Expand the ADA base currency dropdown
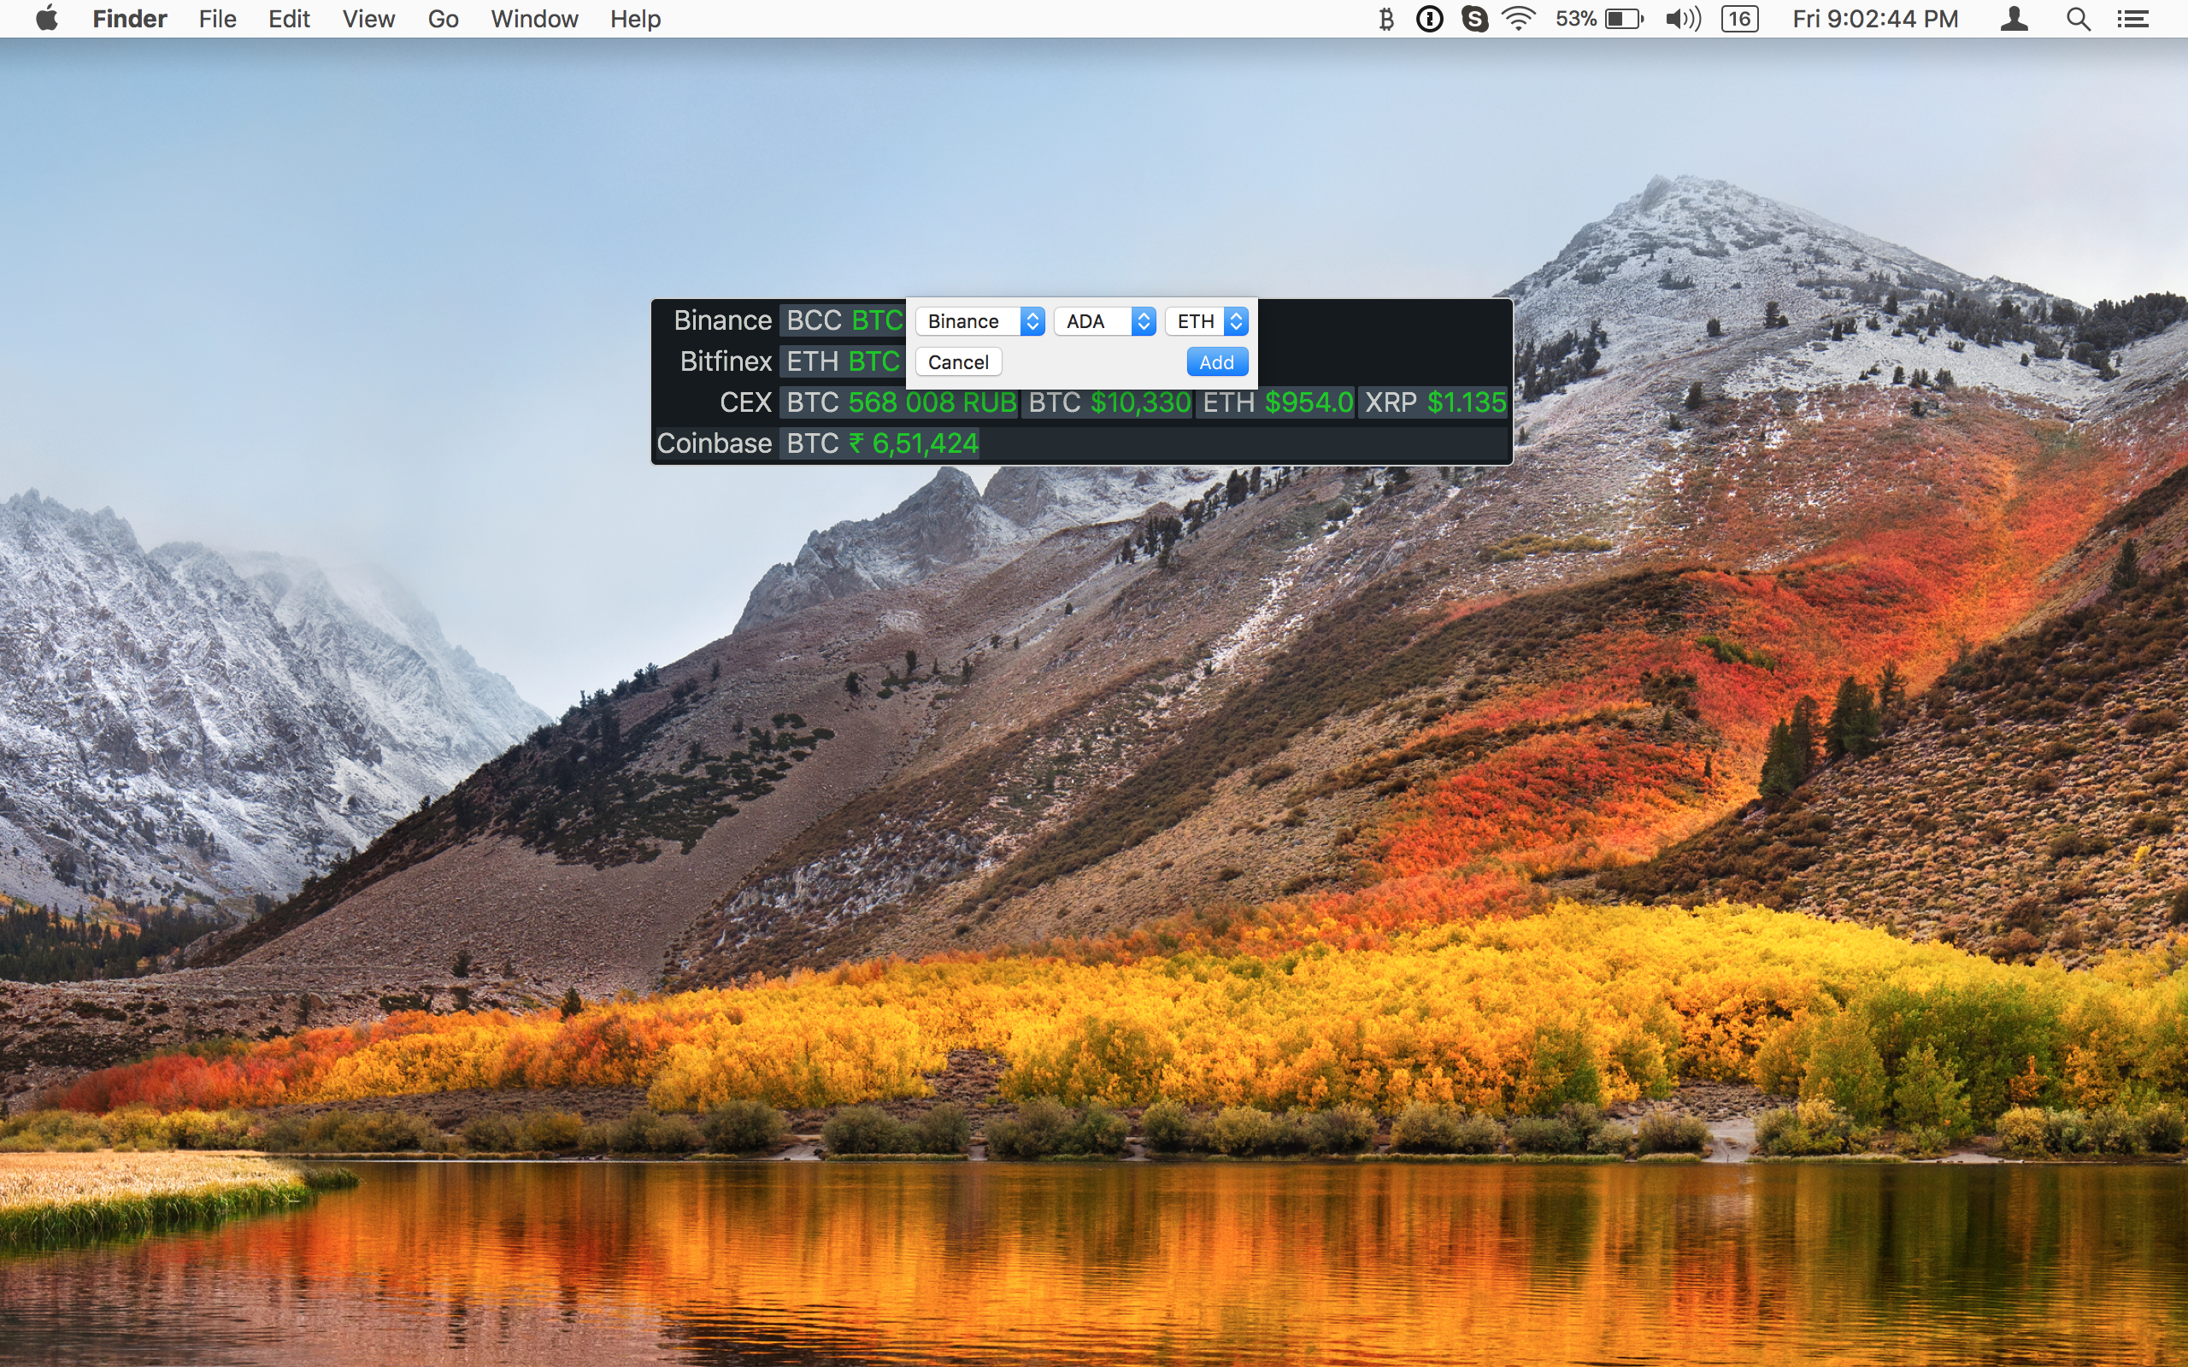Viewport: 2188px width, 1367px height. pos(1105,321)
